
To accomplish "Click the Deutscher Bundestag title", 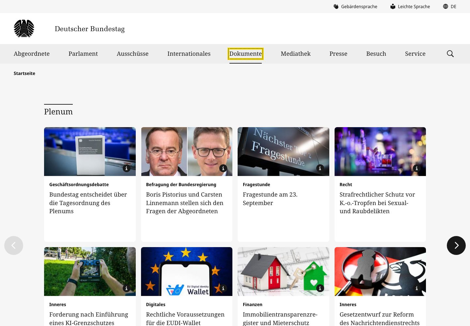I will 90,29.
